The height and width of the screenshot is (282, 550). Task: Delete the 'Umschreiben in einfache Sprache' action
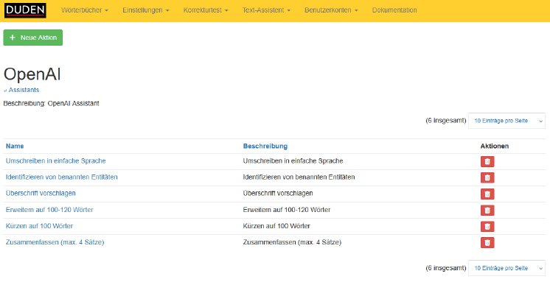[x=487, y=161]
